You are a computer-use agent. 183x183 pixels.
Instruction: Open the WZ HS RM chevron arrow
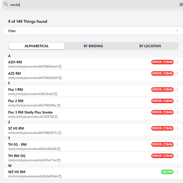pyautogui.click(x=177, y=172)
